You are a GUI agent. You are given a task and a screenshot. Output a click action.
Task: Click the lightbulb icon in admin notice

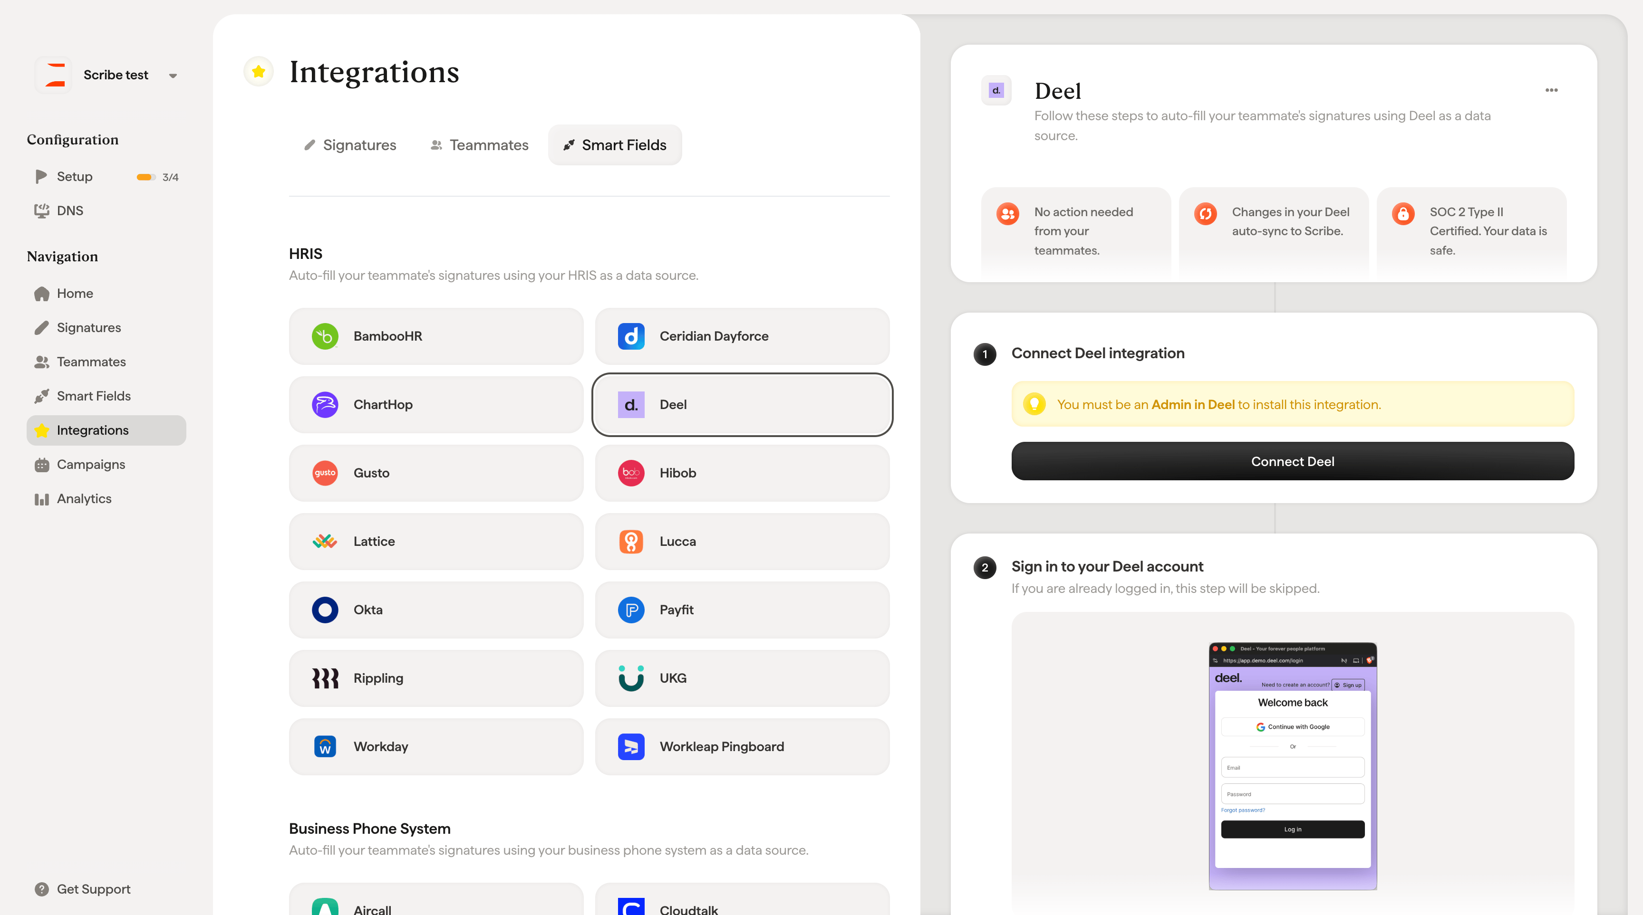(1034, 403)
